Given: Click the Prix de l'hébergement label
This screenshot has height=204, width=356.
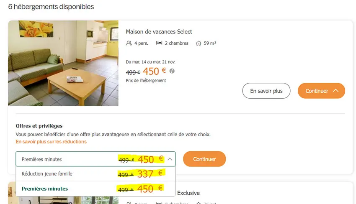Looking at the screenshot, I should 146,80.
